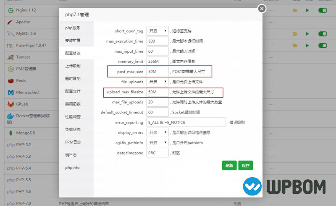Open the cgi.fix_pathinfo dropdown
This screenshot has height=206, width=336.
157,142
